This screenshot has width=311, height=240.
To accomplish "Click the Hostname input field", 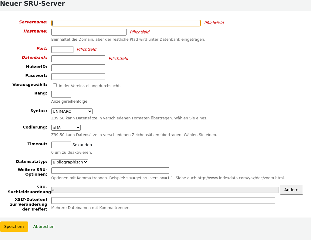I will pos(89,32).
